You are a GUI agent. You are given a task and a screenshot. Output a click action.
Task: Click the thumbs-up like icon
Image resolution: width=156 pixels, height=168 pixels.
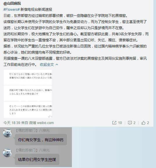pyautogui.click(x=143, y=123)
